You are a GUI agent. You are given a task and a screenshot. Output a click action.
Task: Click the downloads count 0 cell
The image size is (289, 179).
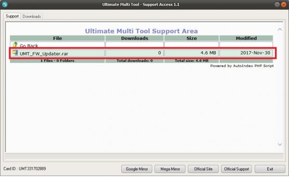point(134,53)
